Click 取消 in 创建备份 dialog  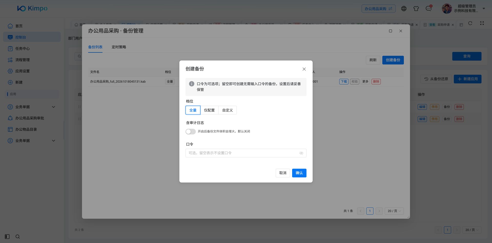pyautogui.click(x=283, y=173)
